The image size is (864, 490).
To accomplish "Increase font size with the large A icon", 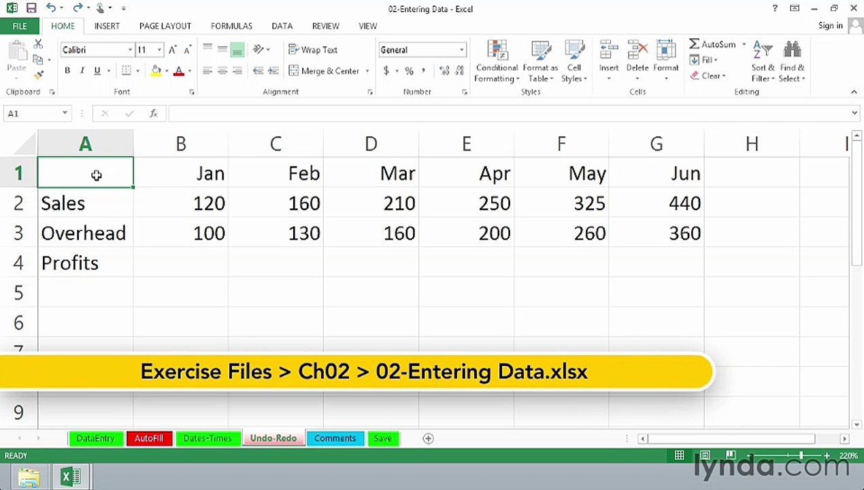I will tap(173, 50).
